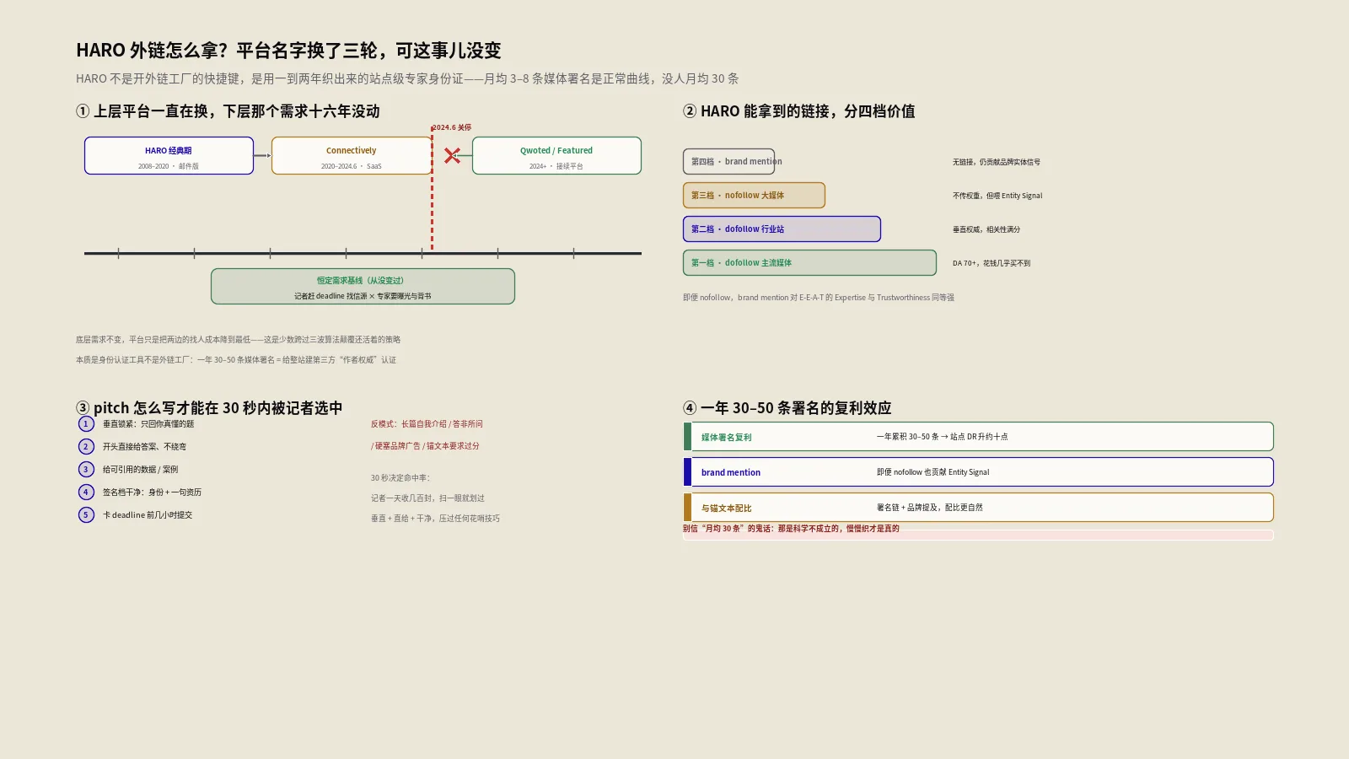
Task: Click the HARO 经典期 timeline box
Action: [x=169, y=156]
